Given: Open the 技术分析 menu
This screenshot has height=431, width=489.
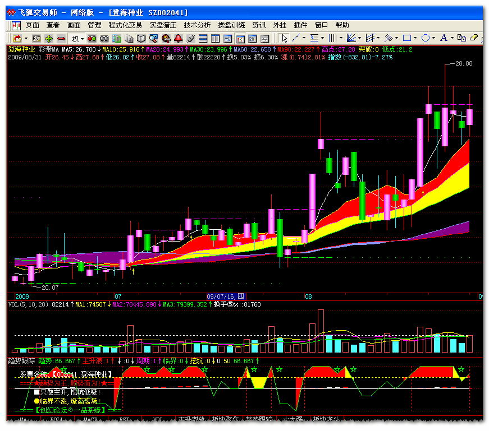Looking at the screenshot, I should tap(197, 25).
